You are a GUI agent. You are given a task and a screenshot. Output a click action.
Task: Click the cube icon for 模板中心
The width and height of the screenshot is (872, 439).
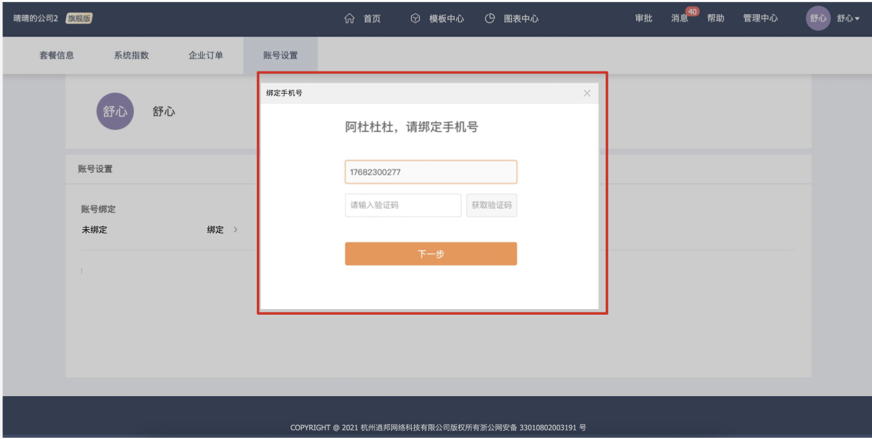pos(415,19)
